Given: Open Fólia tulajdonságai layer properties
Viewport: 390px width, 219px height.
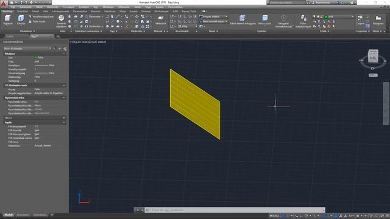Looking at the screenshot, I should [x=303, y=21].
